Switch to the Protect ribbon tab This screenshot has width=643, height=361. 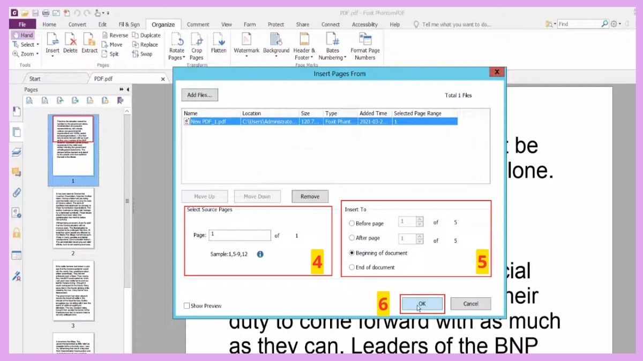pos(276,24)
